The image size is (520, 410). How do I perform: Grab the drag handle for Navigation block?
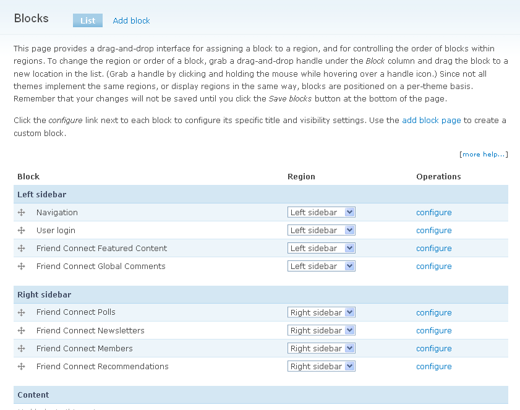coord(21,212)
